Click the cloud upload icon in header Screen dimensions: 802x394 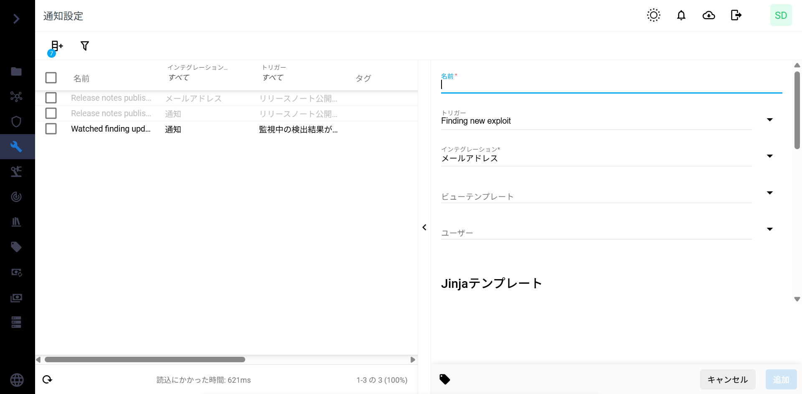pos(709,15)
